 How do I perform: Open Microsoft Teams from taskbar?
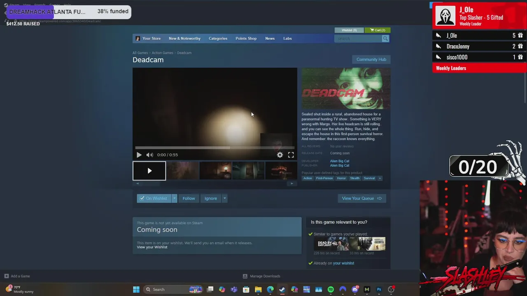(234, 289)
